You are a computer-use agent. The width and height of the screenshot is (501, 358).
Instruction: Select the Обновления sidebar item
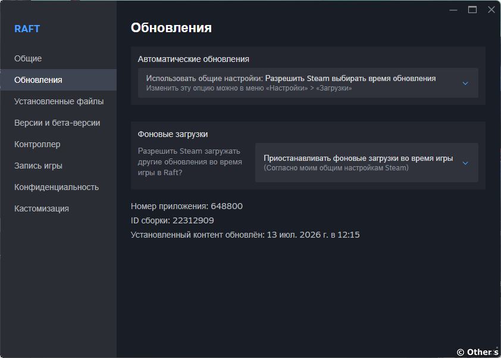point(58,80)
